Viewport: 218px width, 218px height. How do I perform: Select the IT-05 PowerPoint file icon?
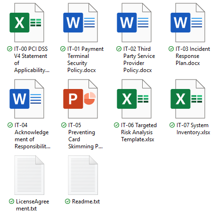[x=81, y=99]
